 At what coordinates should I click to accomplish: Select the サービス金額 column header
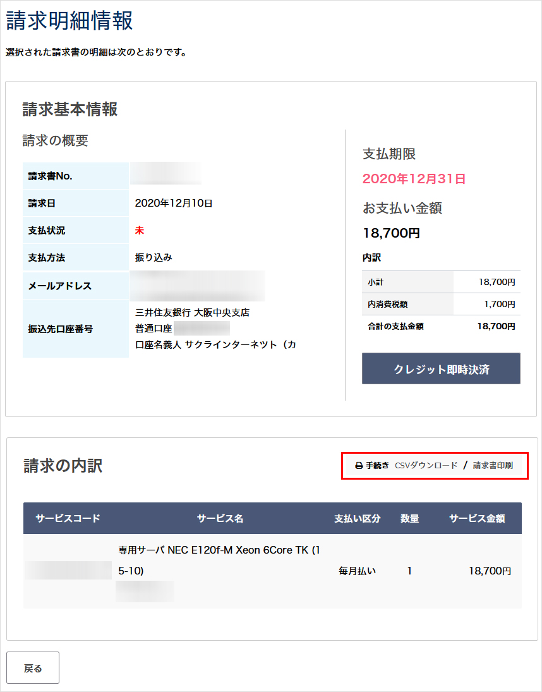[x=477, y=519]
